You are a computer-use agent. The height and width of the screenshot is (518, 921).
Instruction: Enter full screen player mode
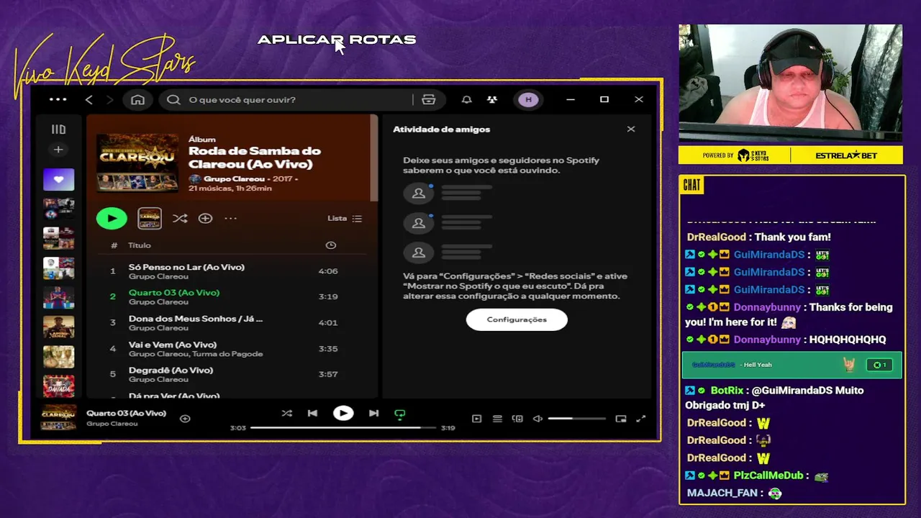point(641,419)
